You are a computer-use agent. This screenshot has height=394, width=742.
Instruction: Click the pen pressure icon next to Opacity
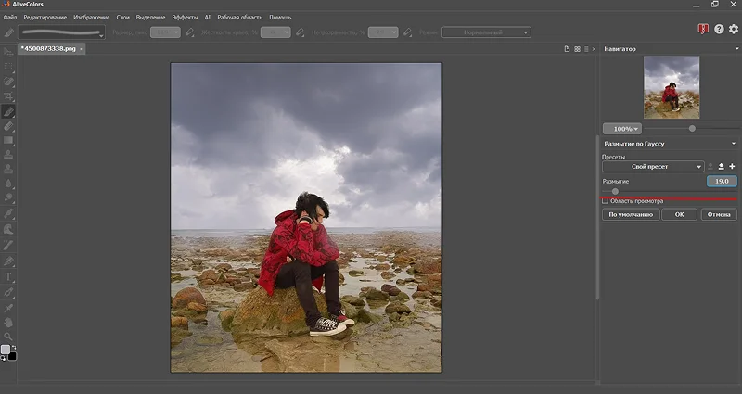tap(407, 32)
